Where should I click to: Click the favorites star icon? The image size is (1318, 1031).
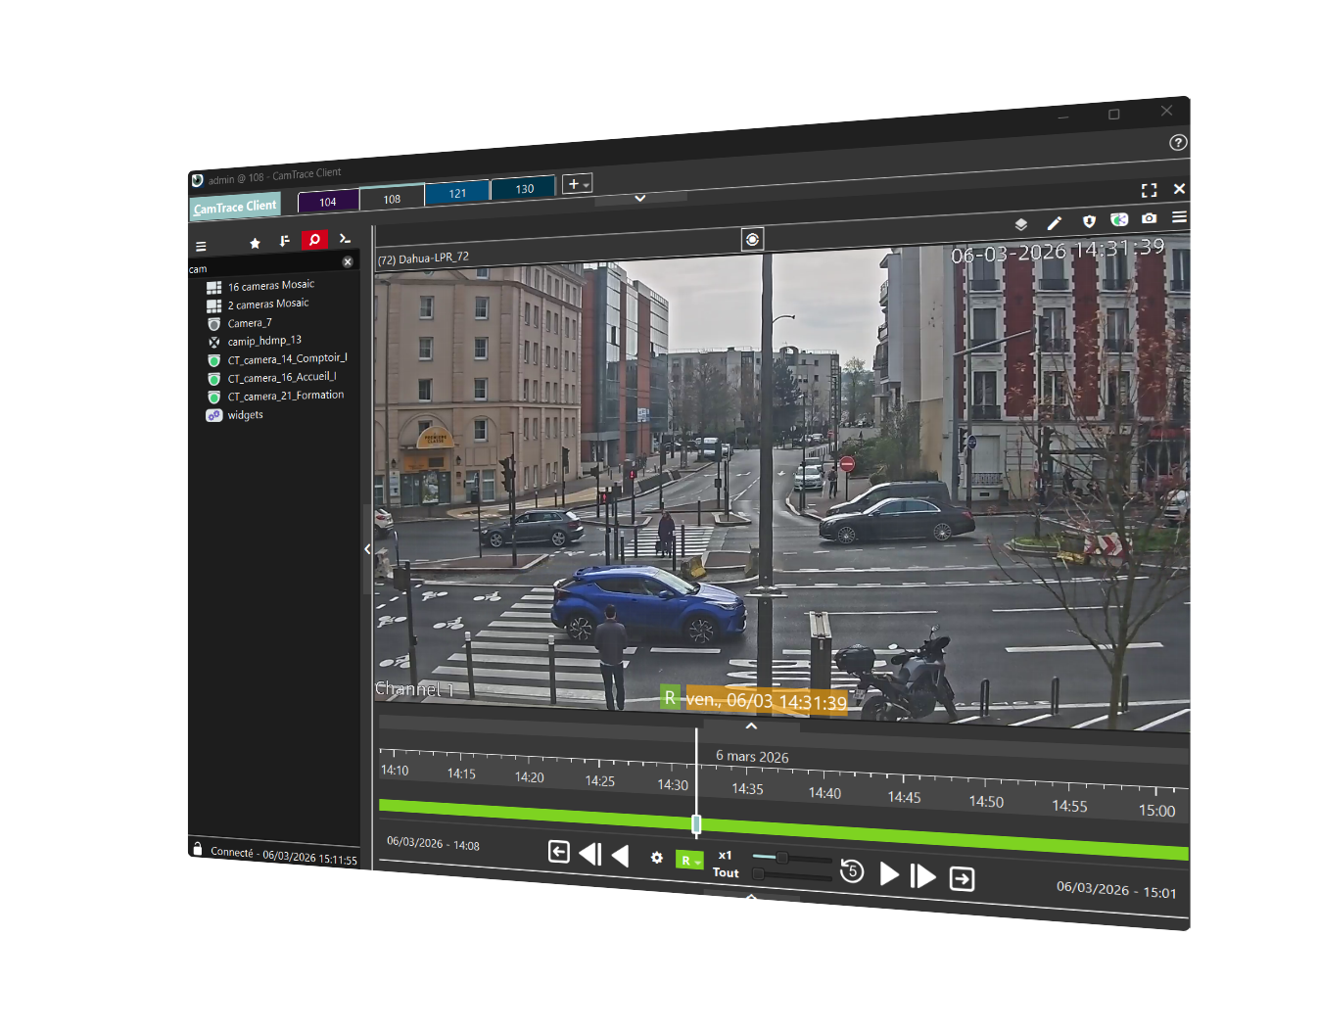tap(255, 243)
